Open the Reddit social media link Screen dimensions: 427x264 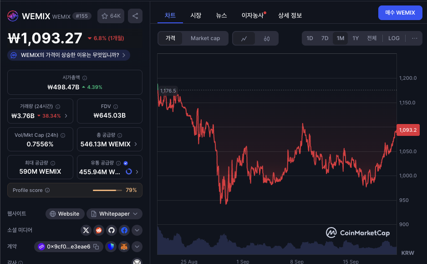click(x=99, y=230)
